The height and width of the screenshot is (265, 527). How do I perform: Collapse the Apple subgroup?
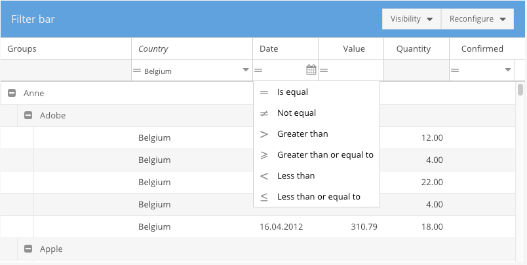pyautogui.click(x=28, y=249)
